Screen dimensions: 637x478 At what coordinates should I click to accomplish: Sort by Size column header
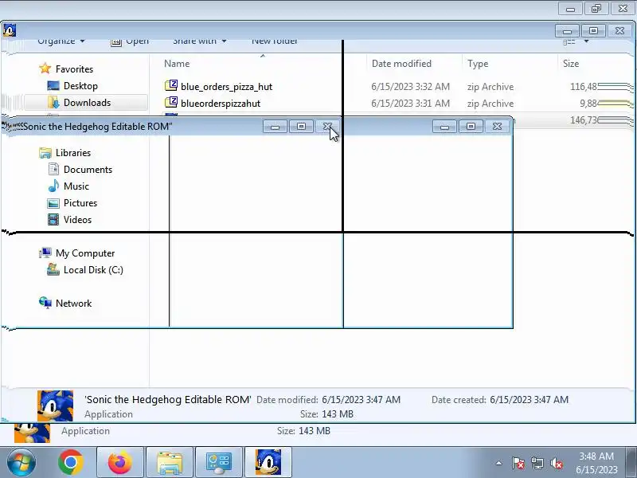(571, 64)
